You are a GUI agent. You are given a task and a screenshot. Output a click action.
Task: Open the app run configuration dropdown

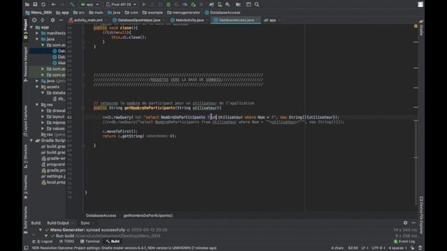tap(89, 5)
